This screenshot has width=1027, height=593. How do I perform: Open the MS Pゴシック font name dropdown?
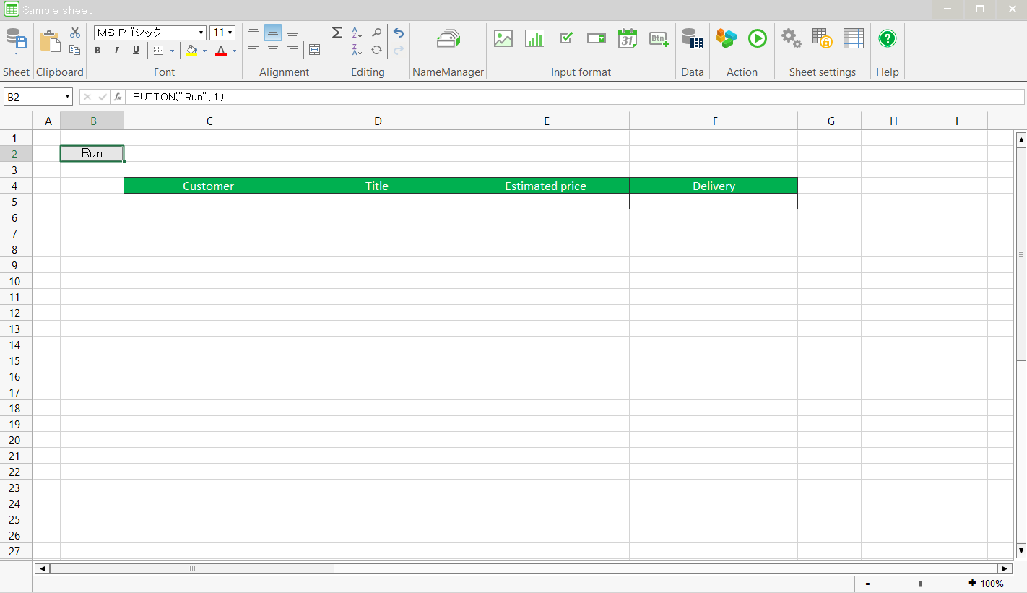[201, 33]
